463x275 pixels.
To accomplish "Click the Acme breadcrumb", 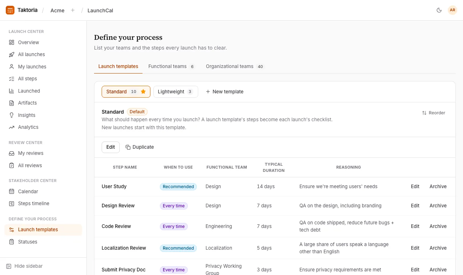I will point(58,10).
